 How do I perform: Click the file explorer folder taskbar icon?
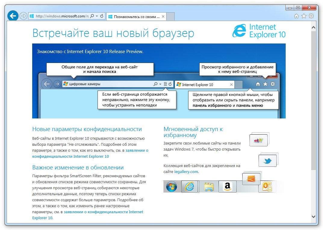[x=209, y=187]
